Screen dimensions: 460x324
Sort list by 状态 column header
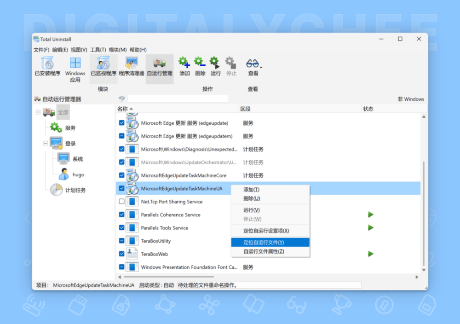click(394, 109)
